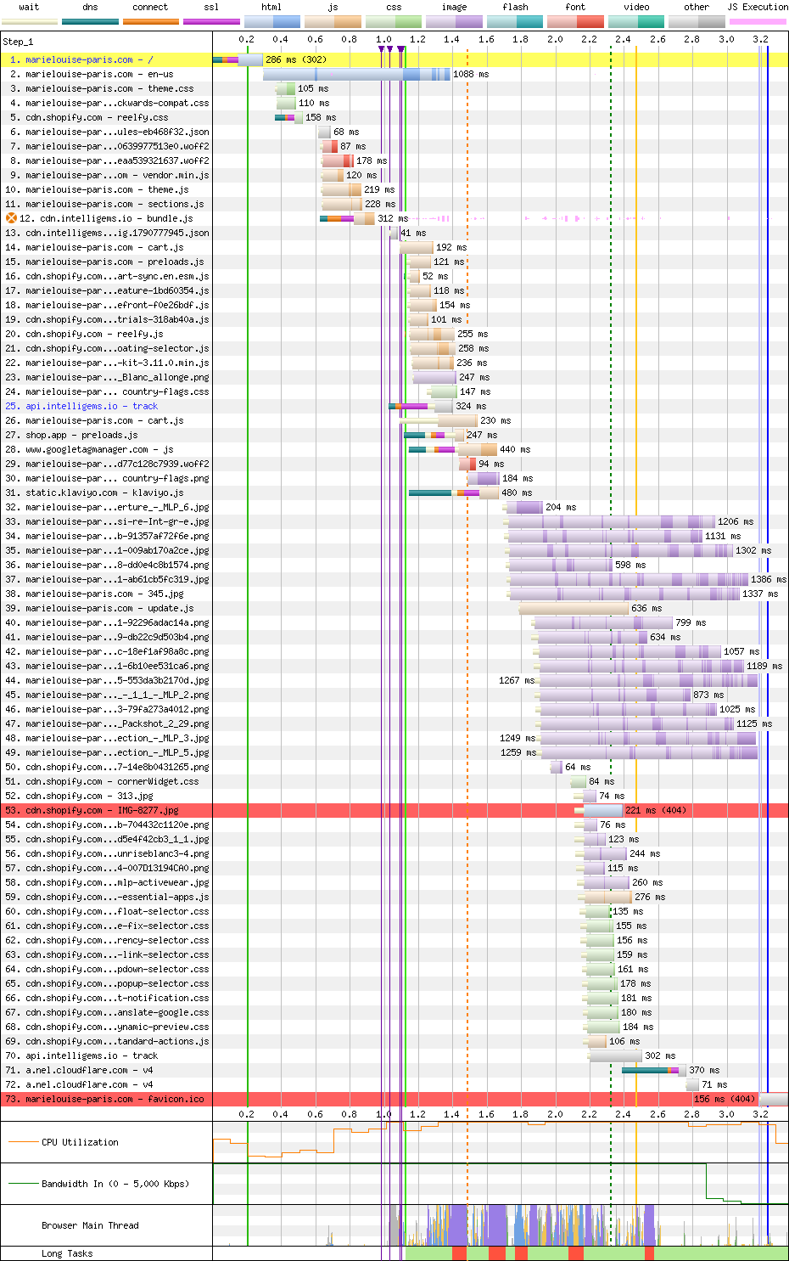Open request 25 api.intelligems.io track
Viewport: 789px width, 1261px height.
[92, 406]
